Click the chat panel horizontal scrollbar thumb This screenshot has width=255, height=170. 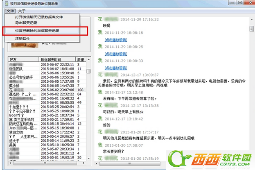(x=130, y=163)
